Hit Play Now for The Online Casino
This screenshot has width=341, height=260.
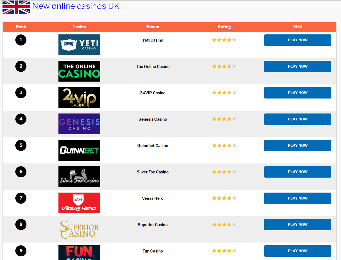click(298, 66)
